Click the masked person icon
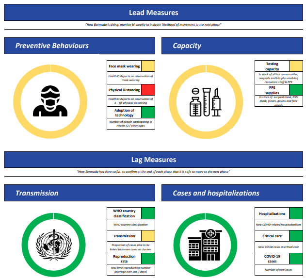 (x=50, y=101)
